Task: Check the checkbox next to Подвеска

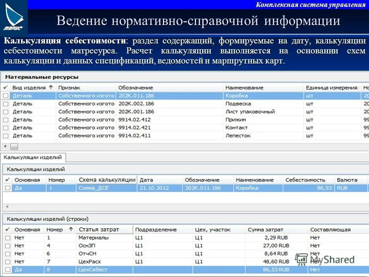Action: tap(5, 103)
